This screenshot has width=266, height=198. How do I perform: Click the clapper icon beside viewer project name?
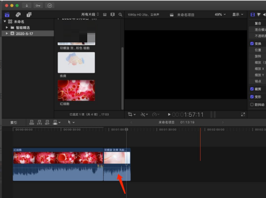[171, 15]
